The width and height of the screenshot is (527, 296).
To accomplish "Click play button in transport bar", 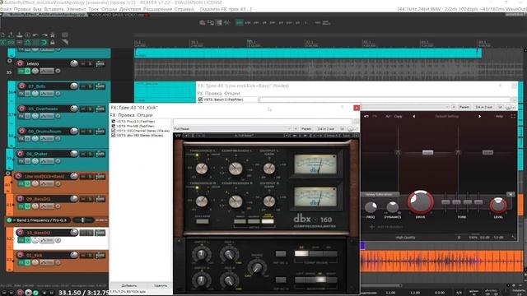I will tap(28, 293).
